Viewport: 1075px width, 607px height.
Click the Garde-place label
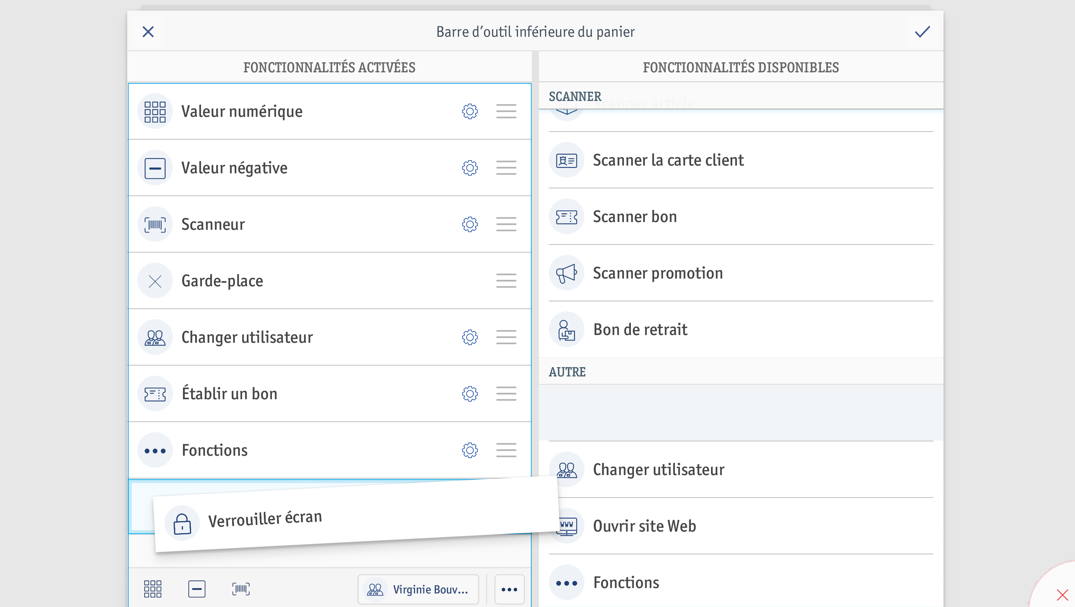pyautogui.click(x=222, y=281)
